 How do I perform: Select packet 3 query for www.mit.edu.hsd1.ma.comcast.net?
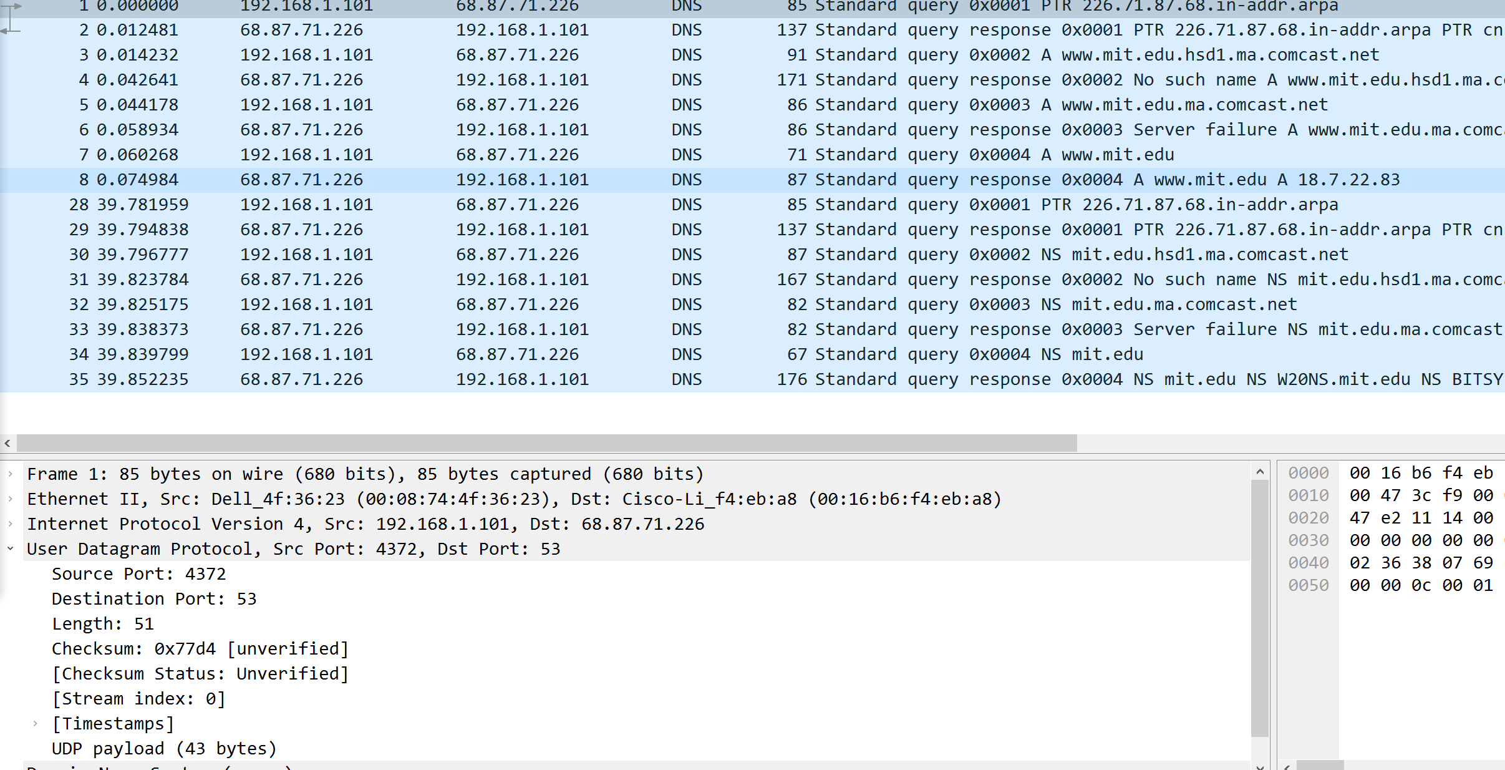(752, 55)
